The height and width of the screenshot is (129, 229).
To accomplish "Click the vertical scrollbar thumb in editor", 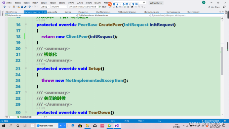I will tap(222, 61).
